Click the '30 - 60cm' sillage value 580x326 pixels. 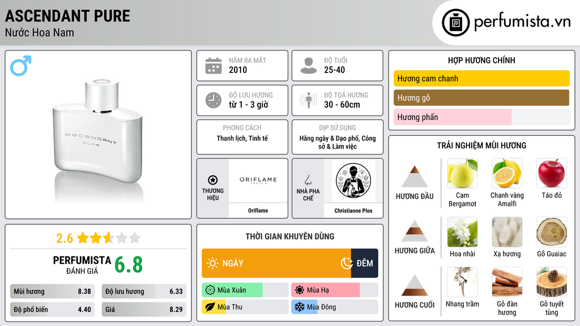[342, 105]
